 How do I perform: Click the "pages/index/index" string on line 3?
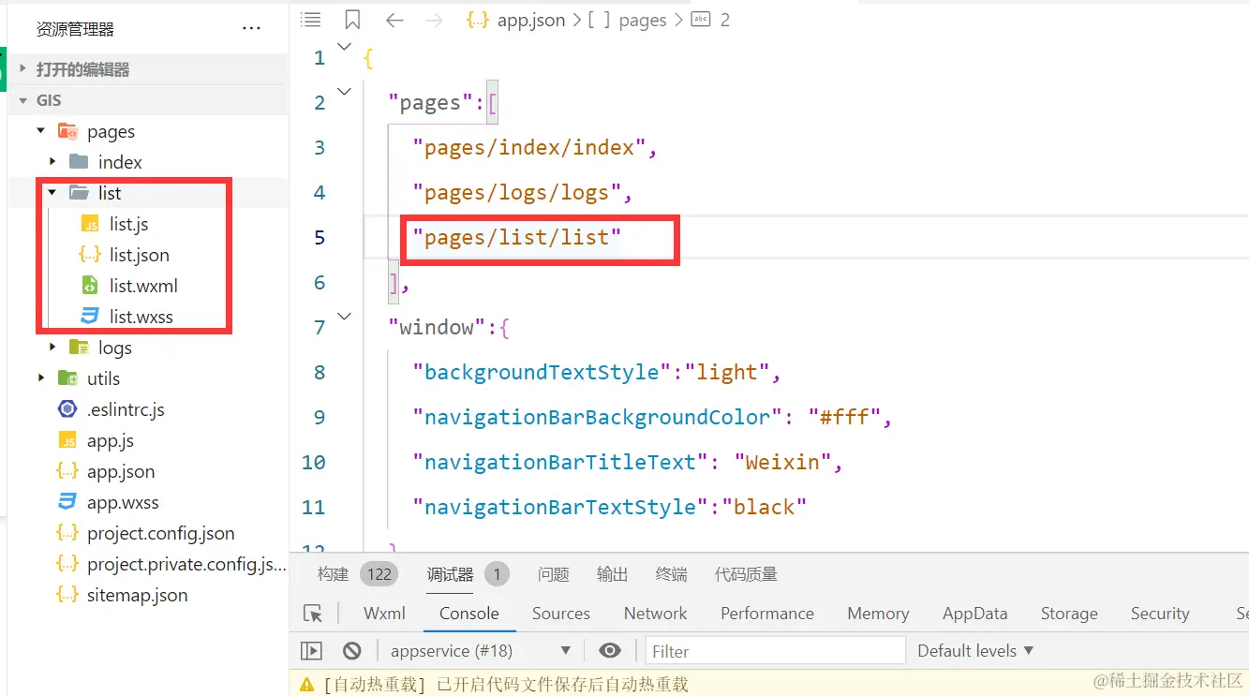[x=529, y=148]
